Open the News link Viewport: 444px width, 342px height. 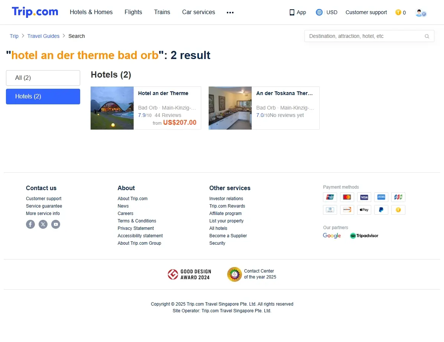click(123, 206)
